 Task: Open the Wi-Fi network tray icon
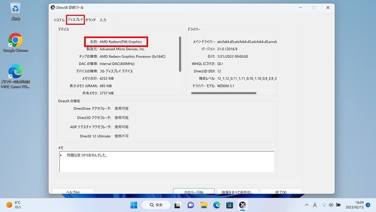[x=324, y=205]
